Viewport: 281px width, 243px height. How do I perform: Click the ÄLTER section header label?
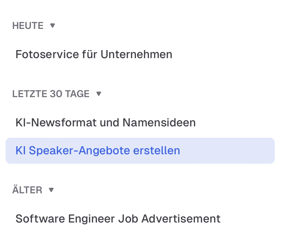[27, 190]
